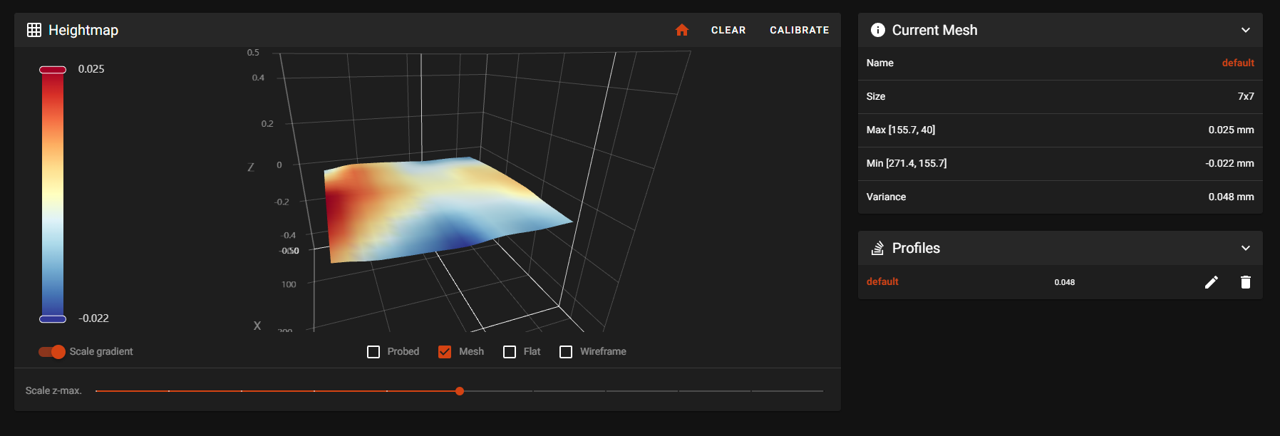Image resolution: width=1280 pixels, height=436 pixels.
Task: Click the lower color scale handle at -0.022
Action: pyautogui.click(x=53, y=318)
